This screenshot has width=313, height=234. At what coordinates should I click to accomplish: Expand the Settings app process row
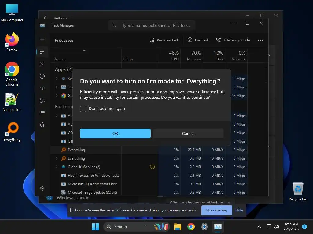pyautogui.click(x=57, y=78)
